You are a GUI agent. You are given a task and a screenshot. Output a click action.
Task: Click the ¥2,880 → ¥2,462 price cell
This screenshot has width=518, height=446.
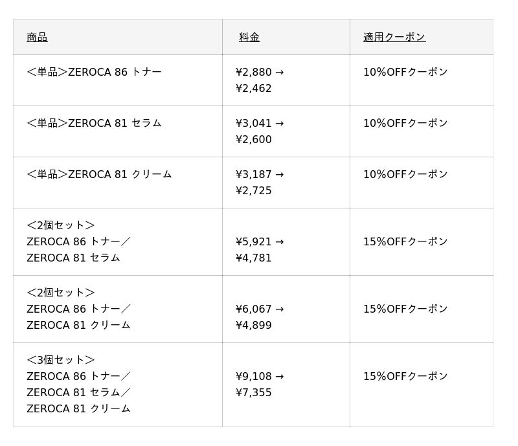pos(260,80)
